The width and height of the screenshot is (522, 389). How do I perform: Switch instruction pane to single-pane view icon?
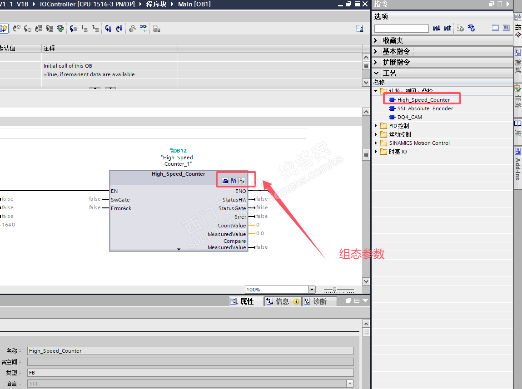click(x=495, y=28)
